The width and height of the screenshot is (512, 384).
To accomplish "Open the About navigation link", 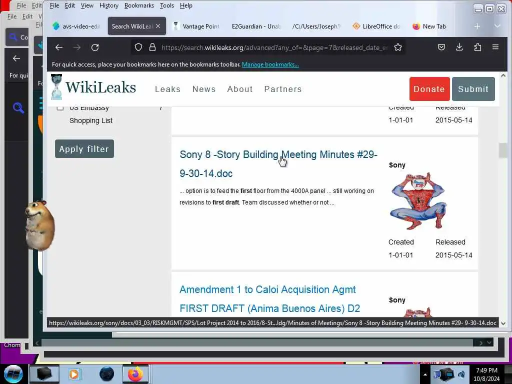I will (240, 89).
